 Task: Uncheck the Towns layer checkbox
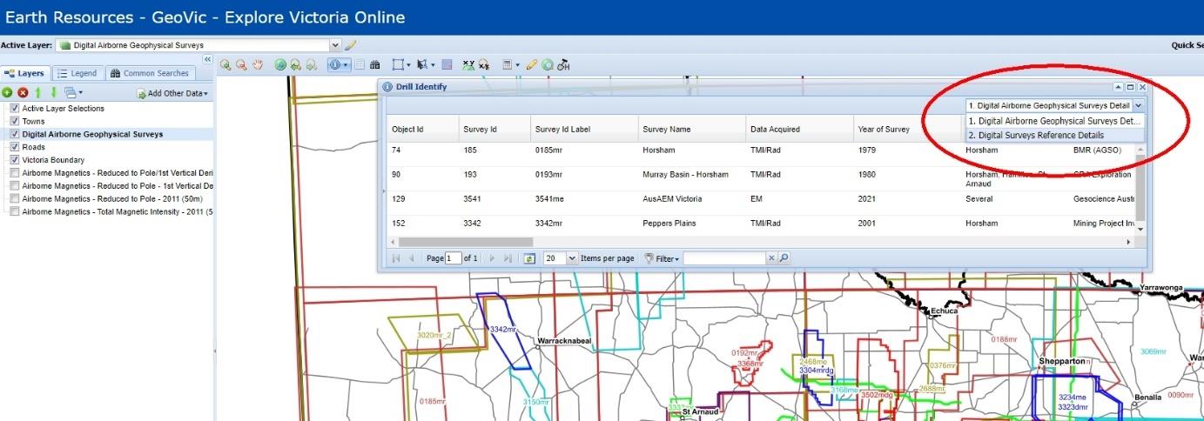[15, 122]
